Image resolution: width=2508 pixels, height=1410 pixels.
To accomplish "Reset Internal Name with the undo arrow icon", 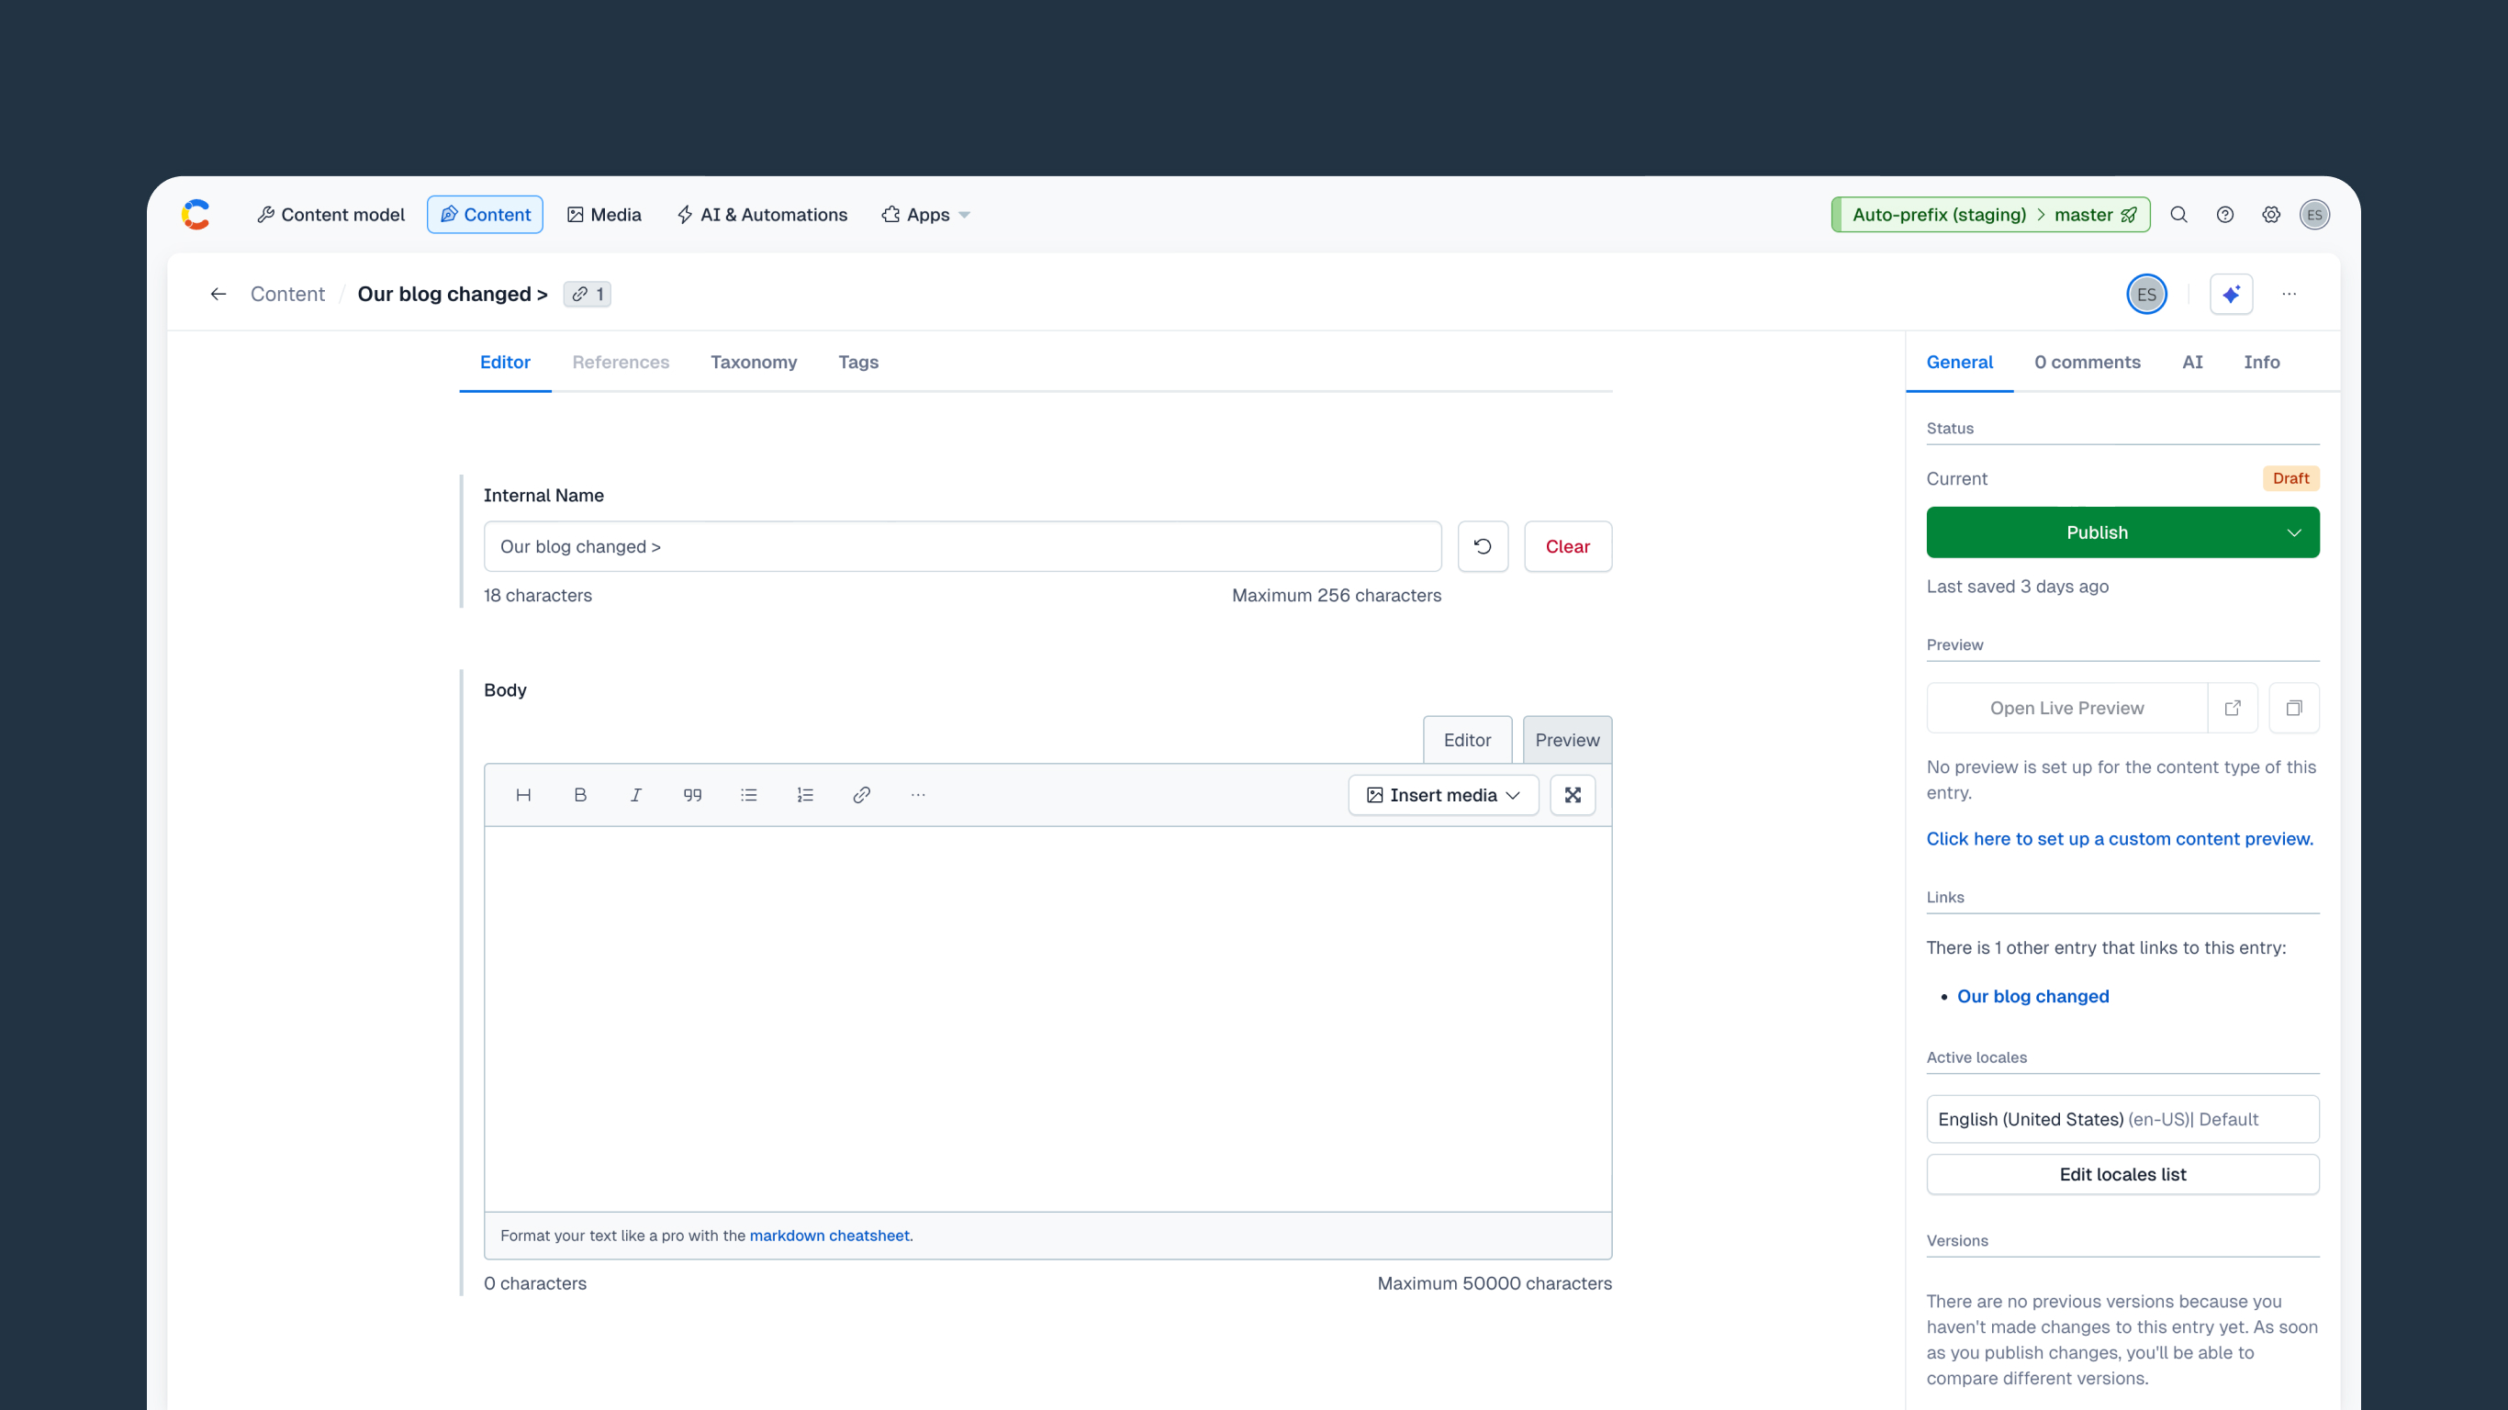I will pyautogui.click(x=1482, y=546).
